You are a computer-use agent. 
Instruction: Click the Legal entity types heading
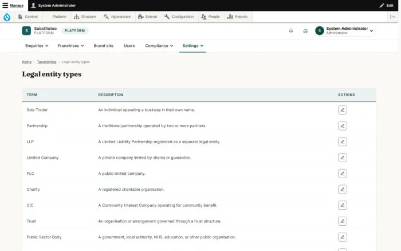pos(52,74)
